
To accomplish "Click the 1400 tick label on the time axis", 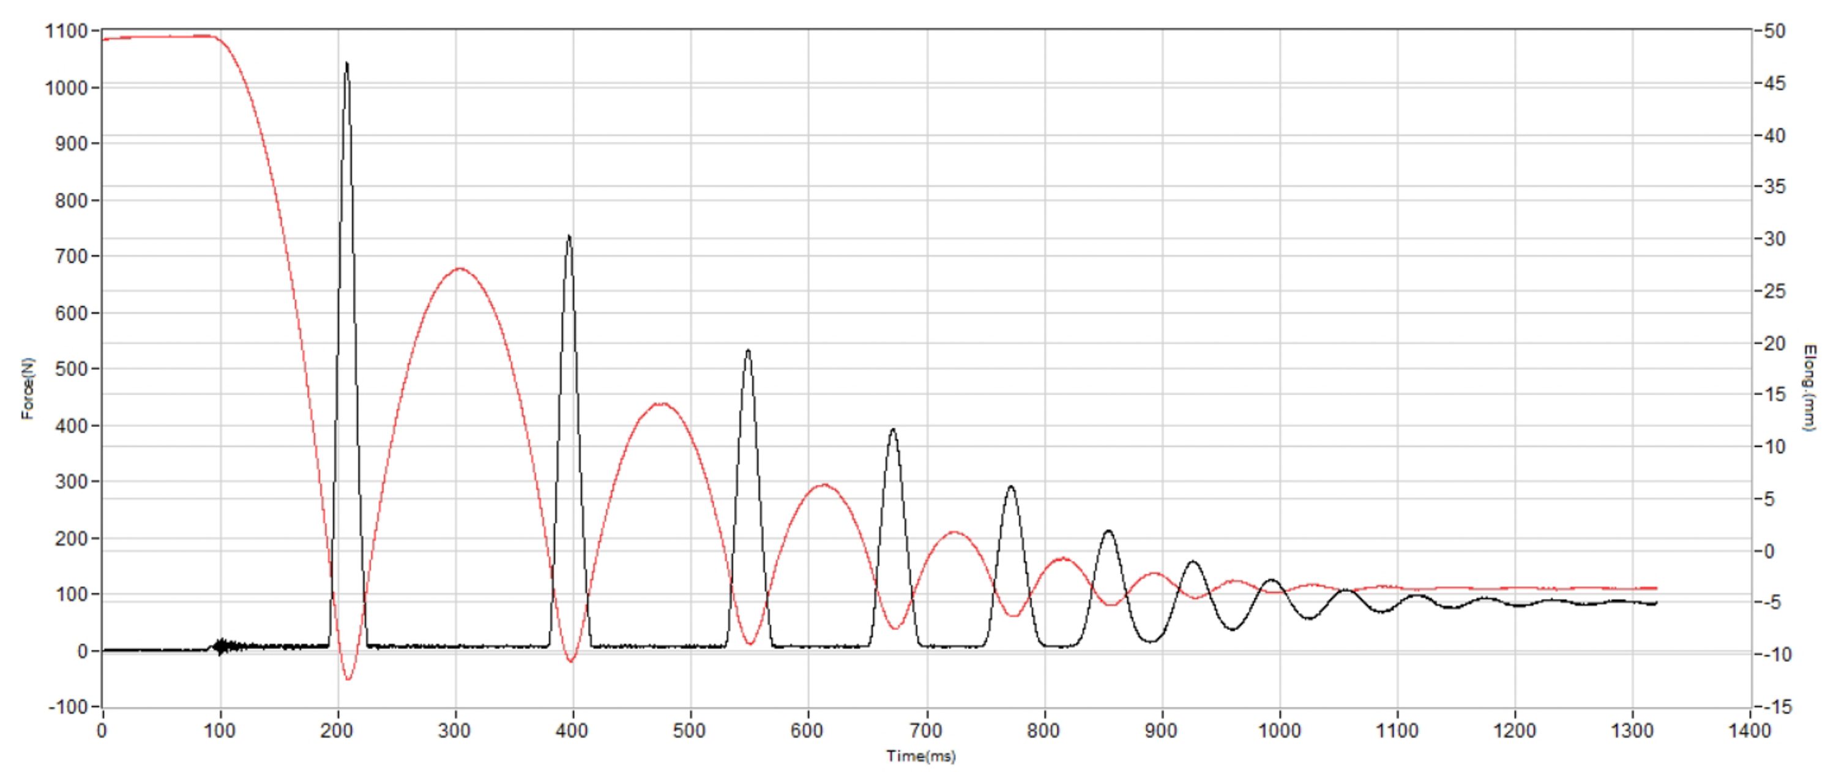I will 1749,730.
